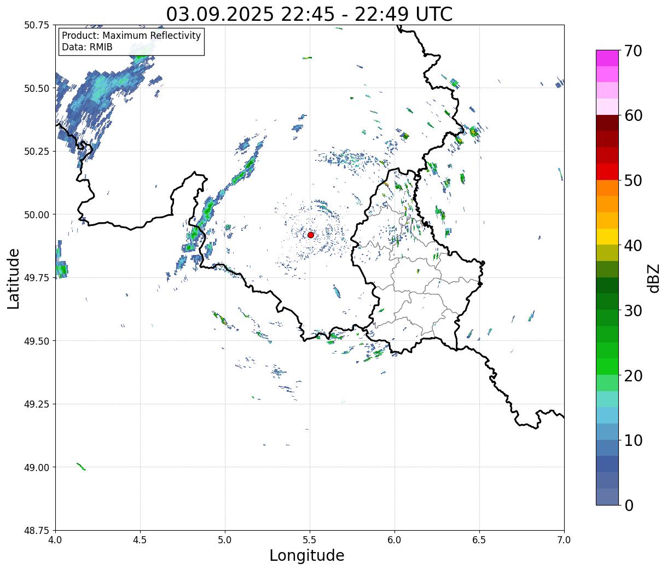Click latitude tick label 49.50
The height and width of the screenshot is (569, 667).
pos(37,341)
